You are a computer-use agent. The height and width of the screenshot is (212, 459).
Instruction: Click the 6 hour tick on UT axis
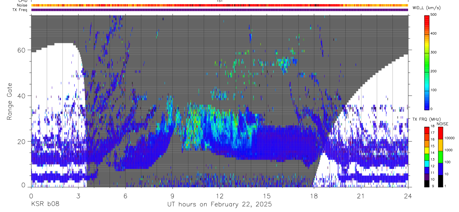coord(125,196)
